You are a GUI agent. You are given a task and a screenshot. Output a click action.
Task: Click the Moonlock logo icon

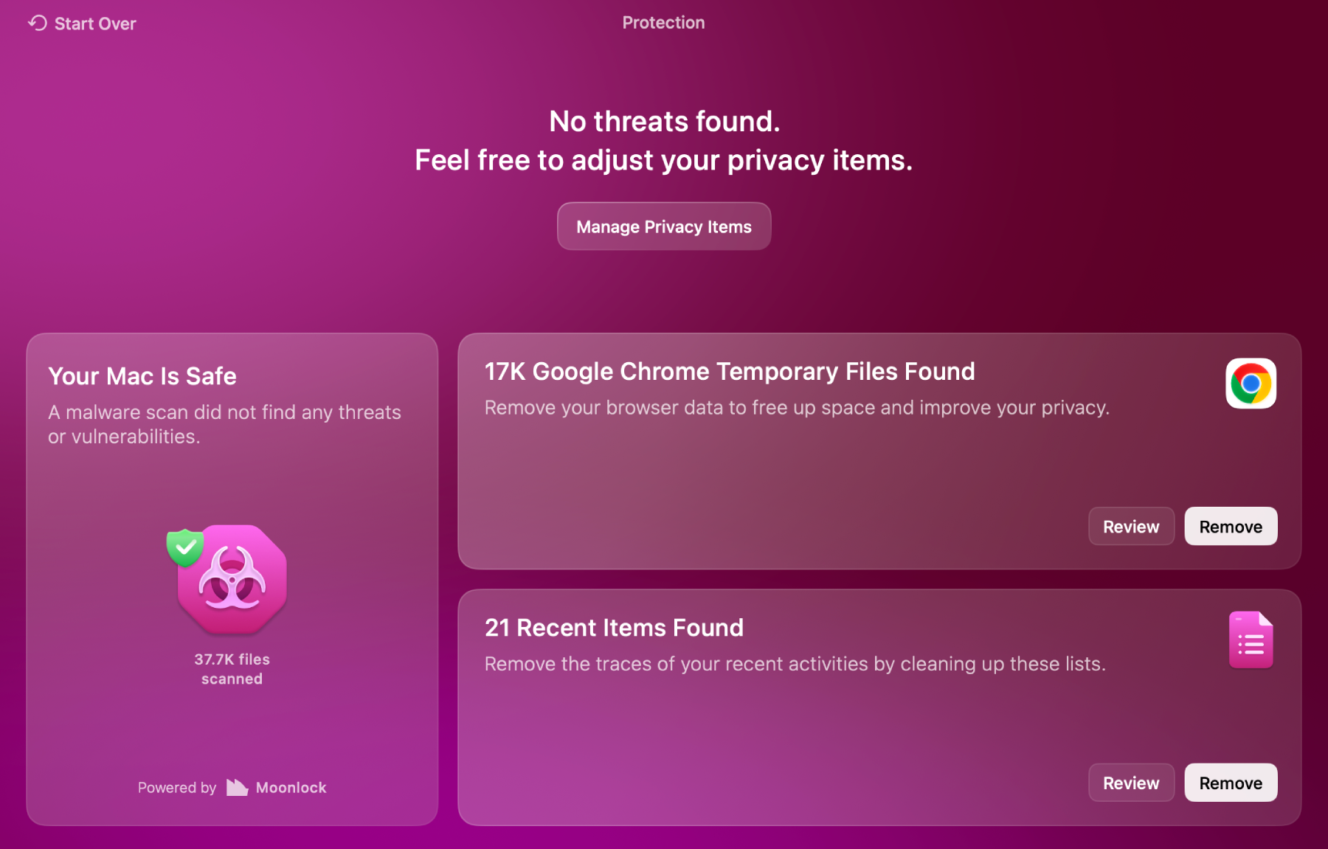point(235,787)
